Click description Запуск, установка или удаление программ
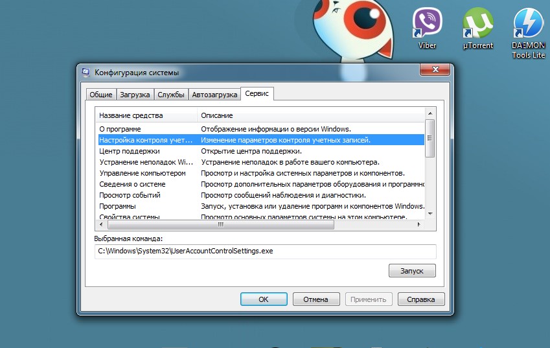The image size is (550, 348). click(312, 206)
